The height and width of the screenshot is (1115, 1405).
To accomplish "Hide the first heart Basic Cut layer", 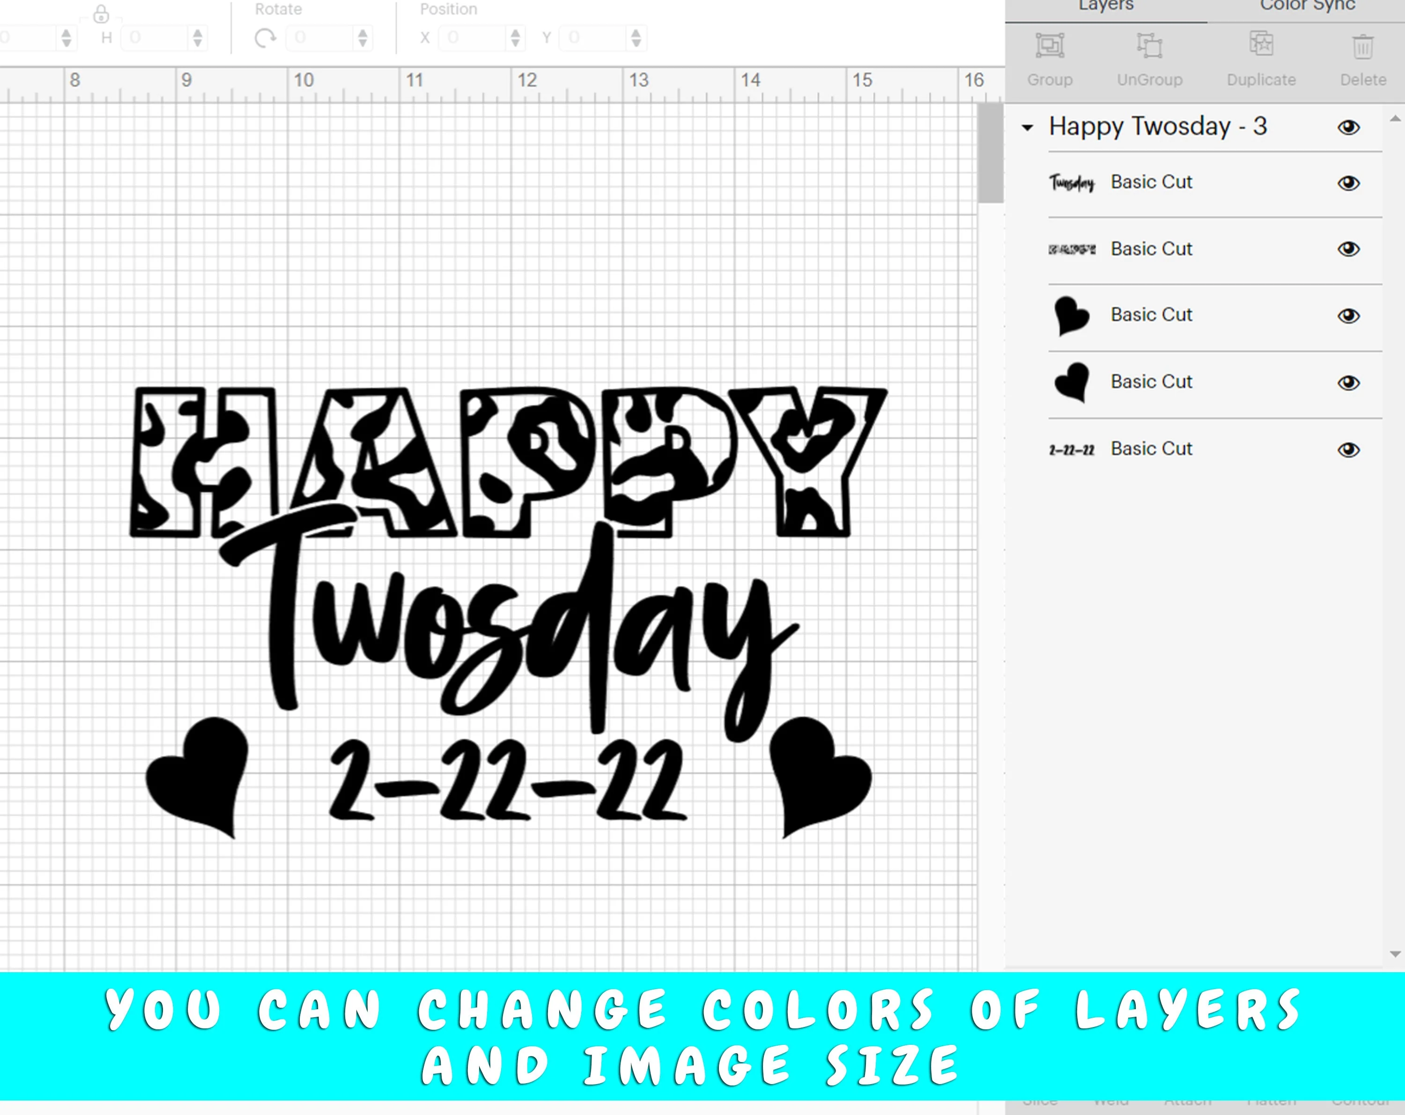I will pyautogui.click(x=1348, y=316).
